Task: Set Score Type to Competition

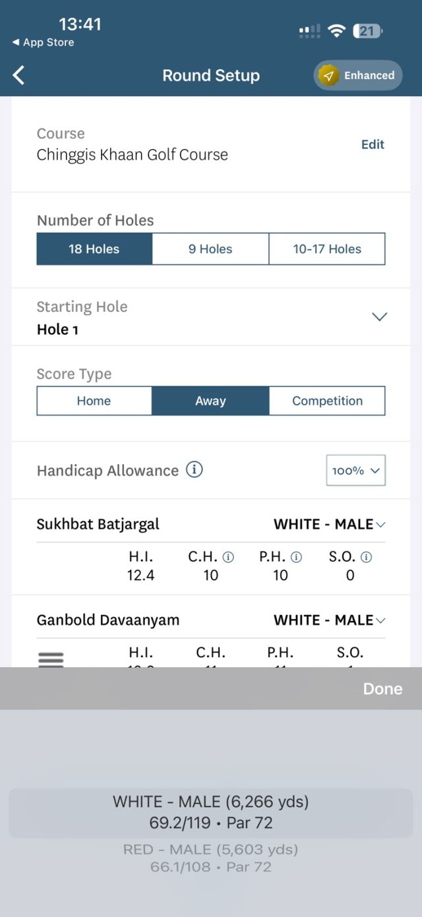Action: (327, 401)
